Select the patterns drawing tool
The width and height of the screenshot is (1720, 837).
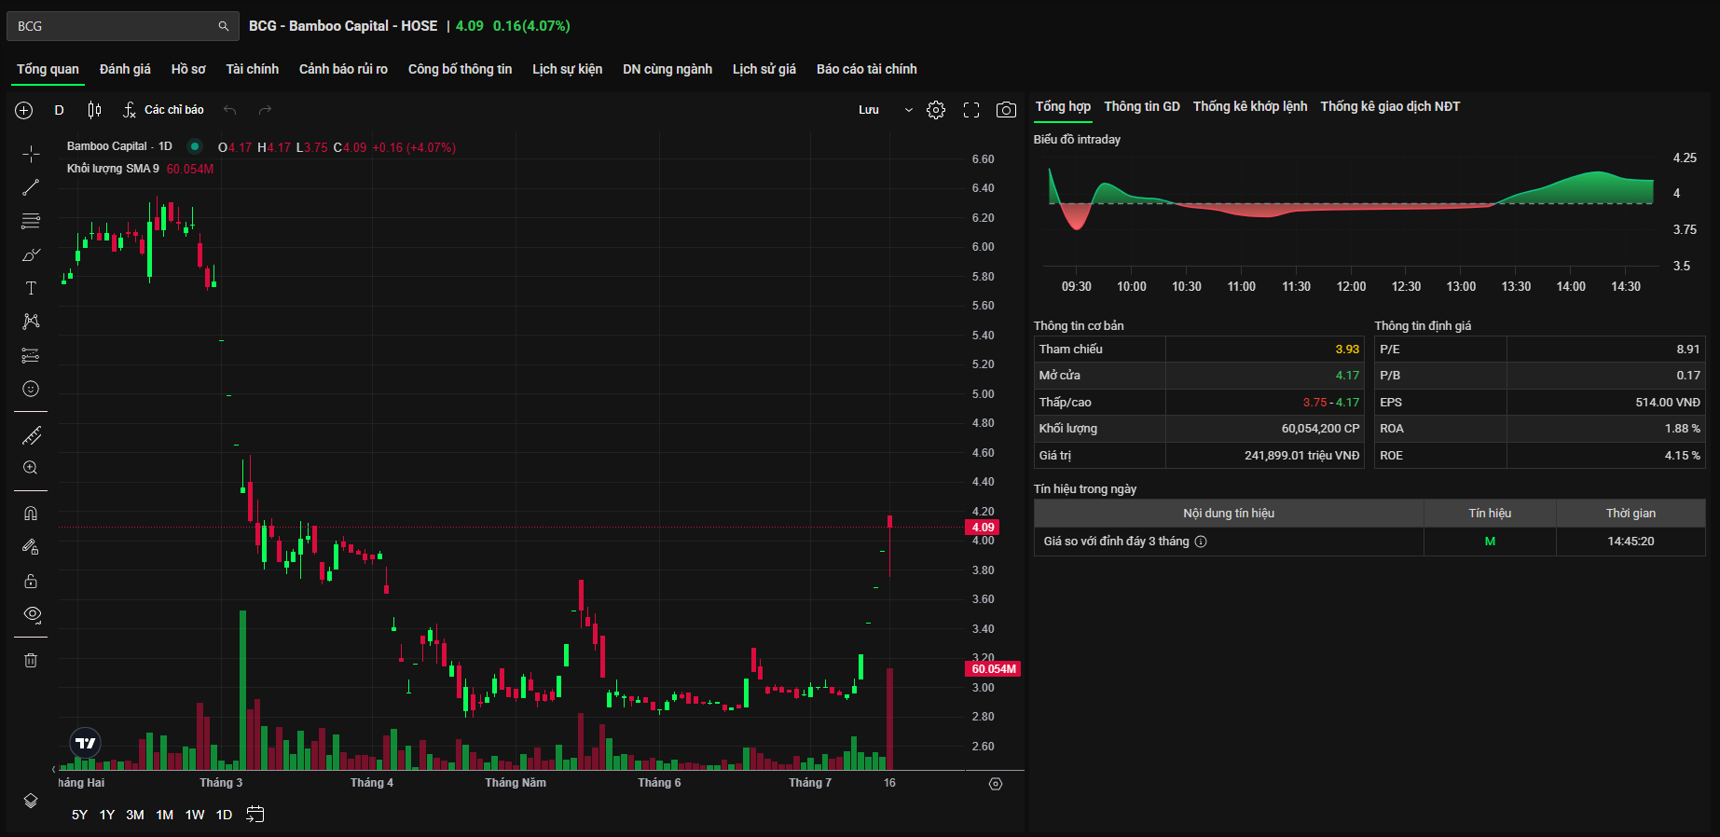coord(31,322)
